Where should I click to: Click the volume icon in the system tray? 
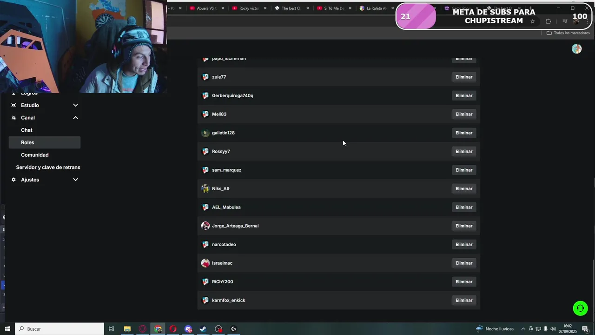tap(553, 329)
